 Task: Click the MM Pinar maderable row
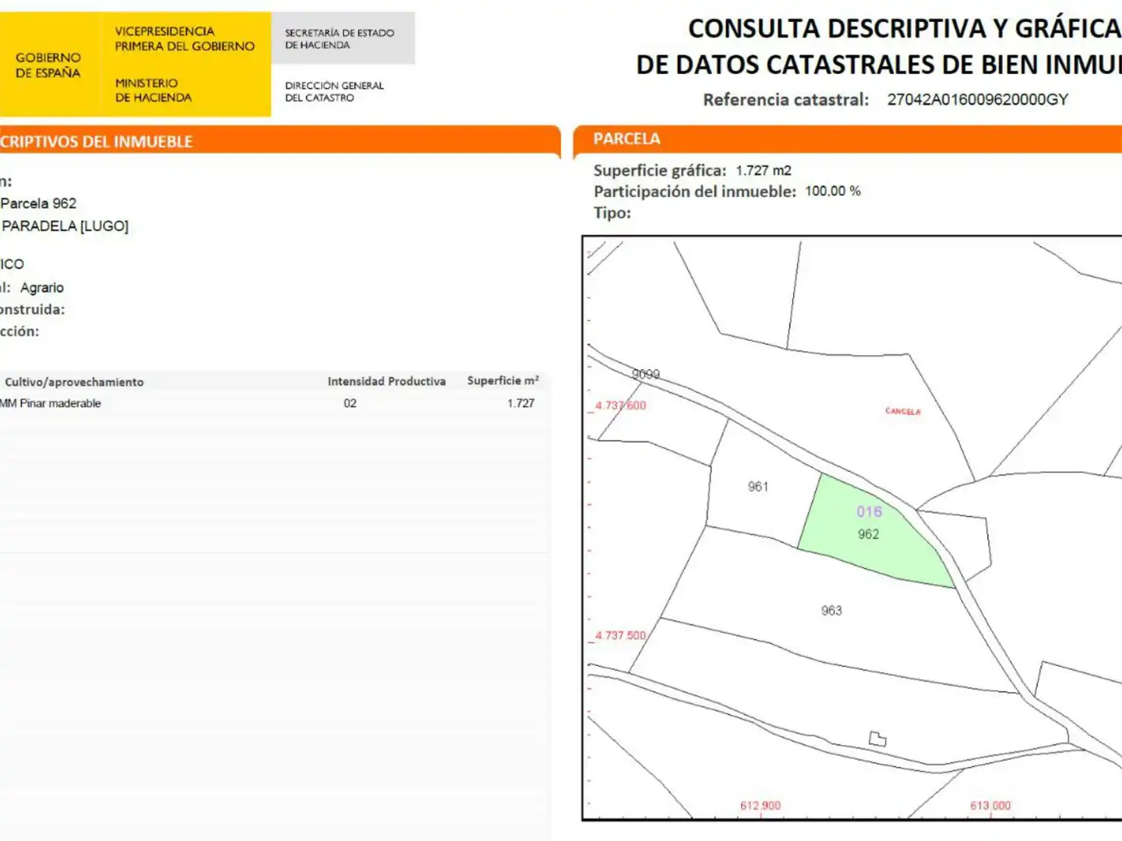point(274,403)
